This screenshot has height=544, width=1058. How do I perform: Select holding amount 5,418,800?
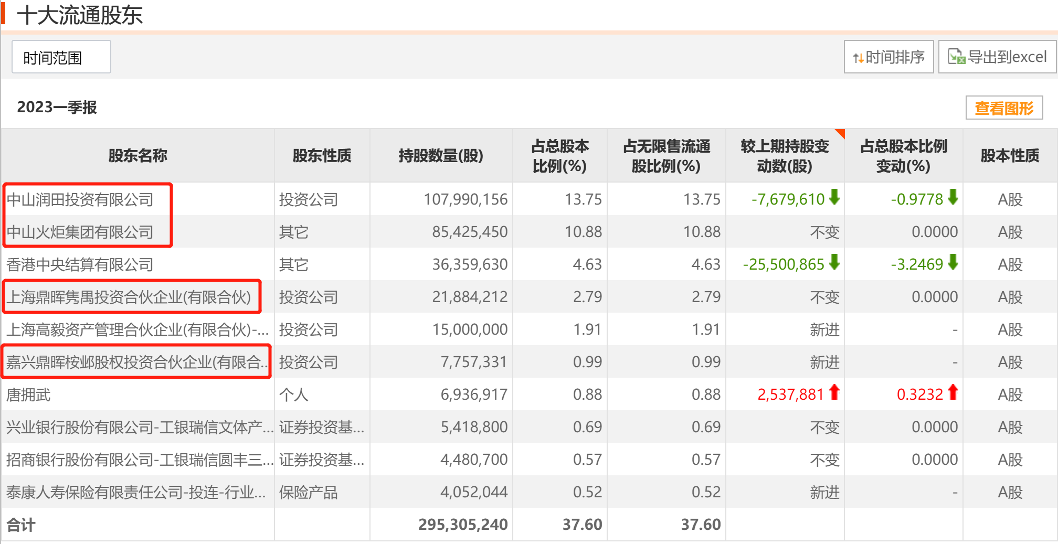(474, 427)
